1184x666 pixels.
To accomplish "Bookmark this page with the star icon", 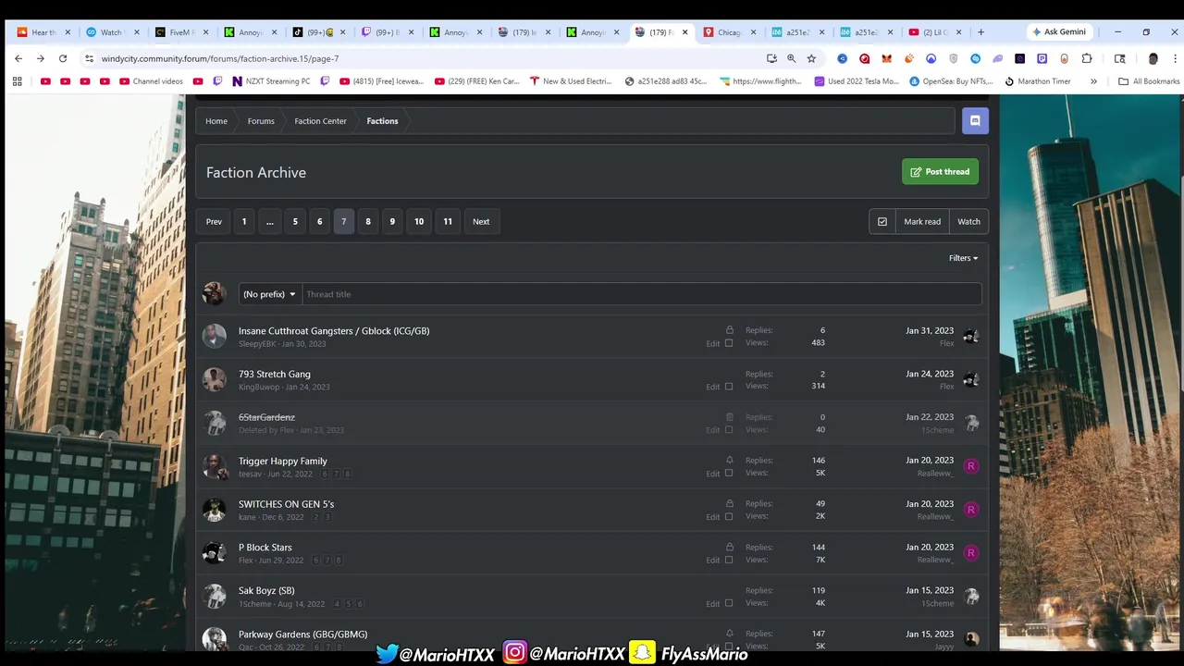I will [811, 58].
